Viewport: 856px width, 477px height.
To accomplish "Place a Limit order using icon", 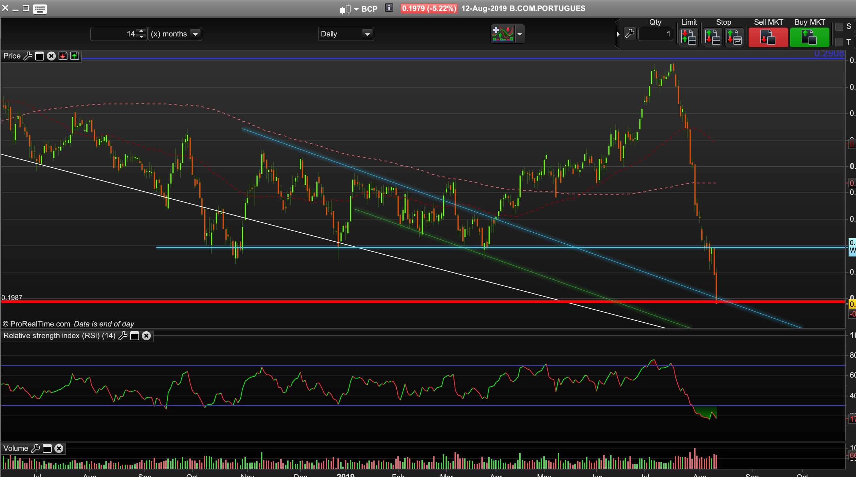I will point(689,37).
